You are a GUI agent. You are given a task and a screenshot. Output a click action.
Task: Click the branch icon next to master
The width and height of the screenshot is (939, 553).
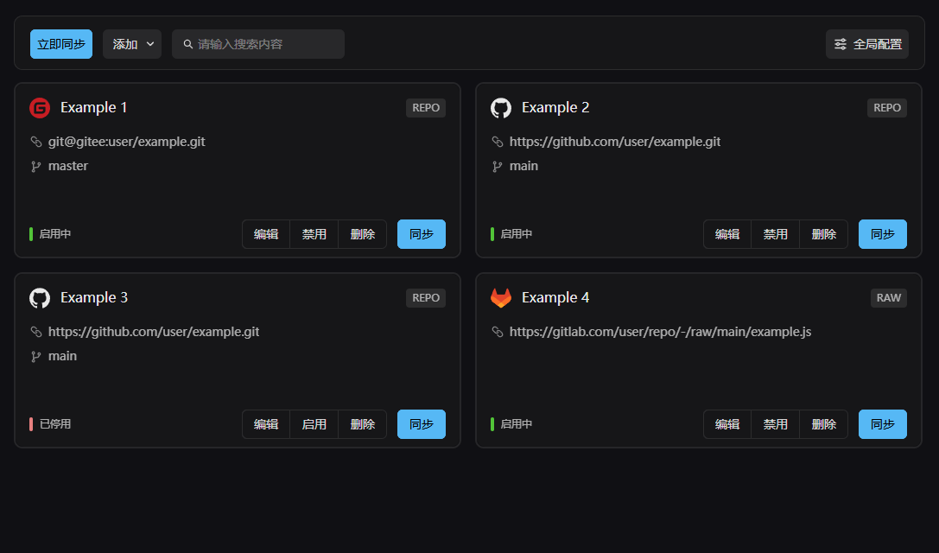coord(36,166)
